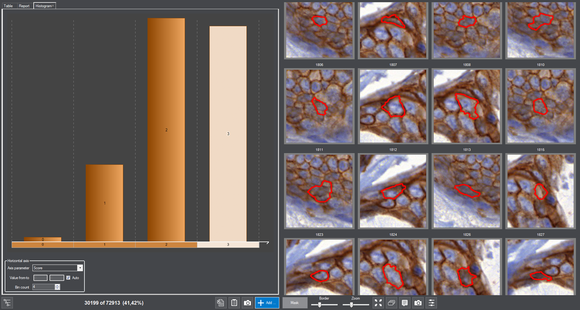580x310 pixels.
Task: Open the Axis parameter Score dropdown
Action: [x=80, y=268]
